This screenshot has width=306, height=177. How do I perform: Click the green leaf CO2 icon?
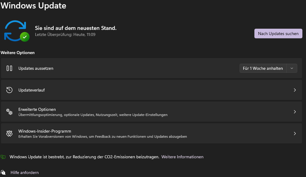pyautogui.click(x=3, y=157)
